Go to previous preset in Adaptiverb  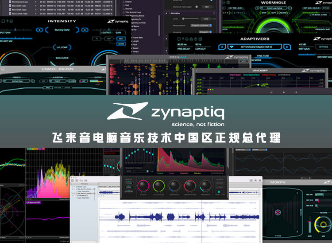(x=222, y=47)
